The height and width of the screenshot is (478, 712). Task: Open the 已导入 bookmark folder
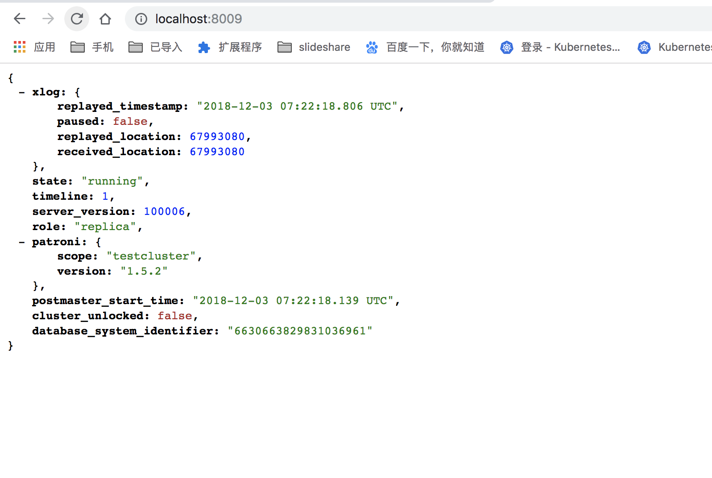point(155,47)
